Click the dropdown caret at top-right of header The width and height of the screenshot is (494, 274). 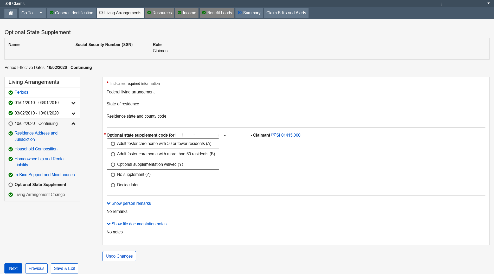pyautogui.click(x=489, y=3)
